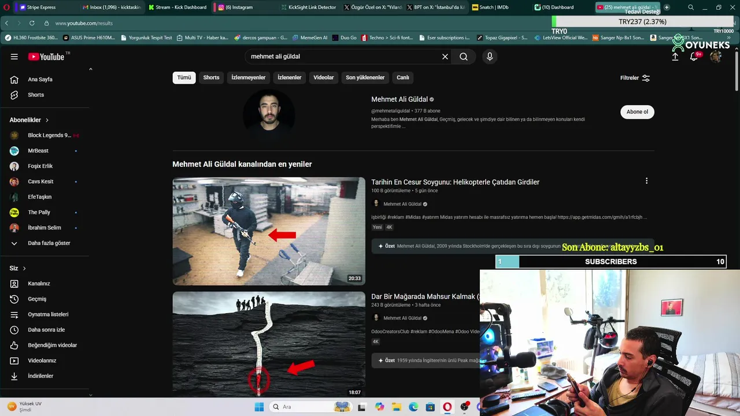Select the İzlenmeyenler filter chip
Image resolution: width=740 pixels, height=416 pixels.
249,77
